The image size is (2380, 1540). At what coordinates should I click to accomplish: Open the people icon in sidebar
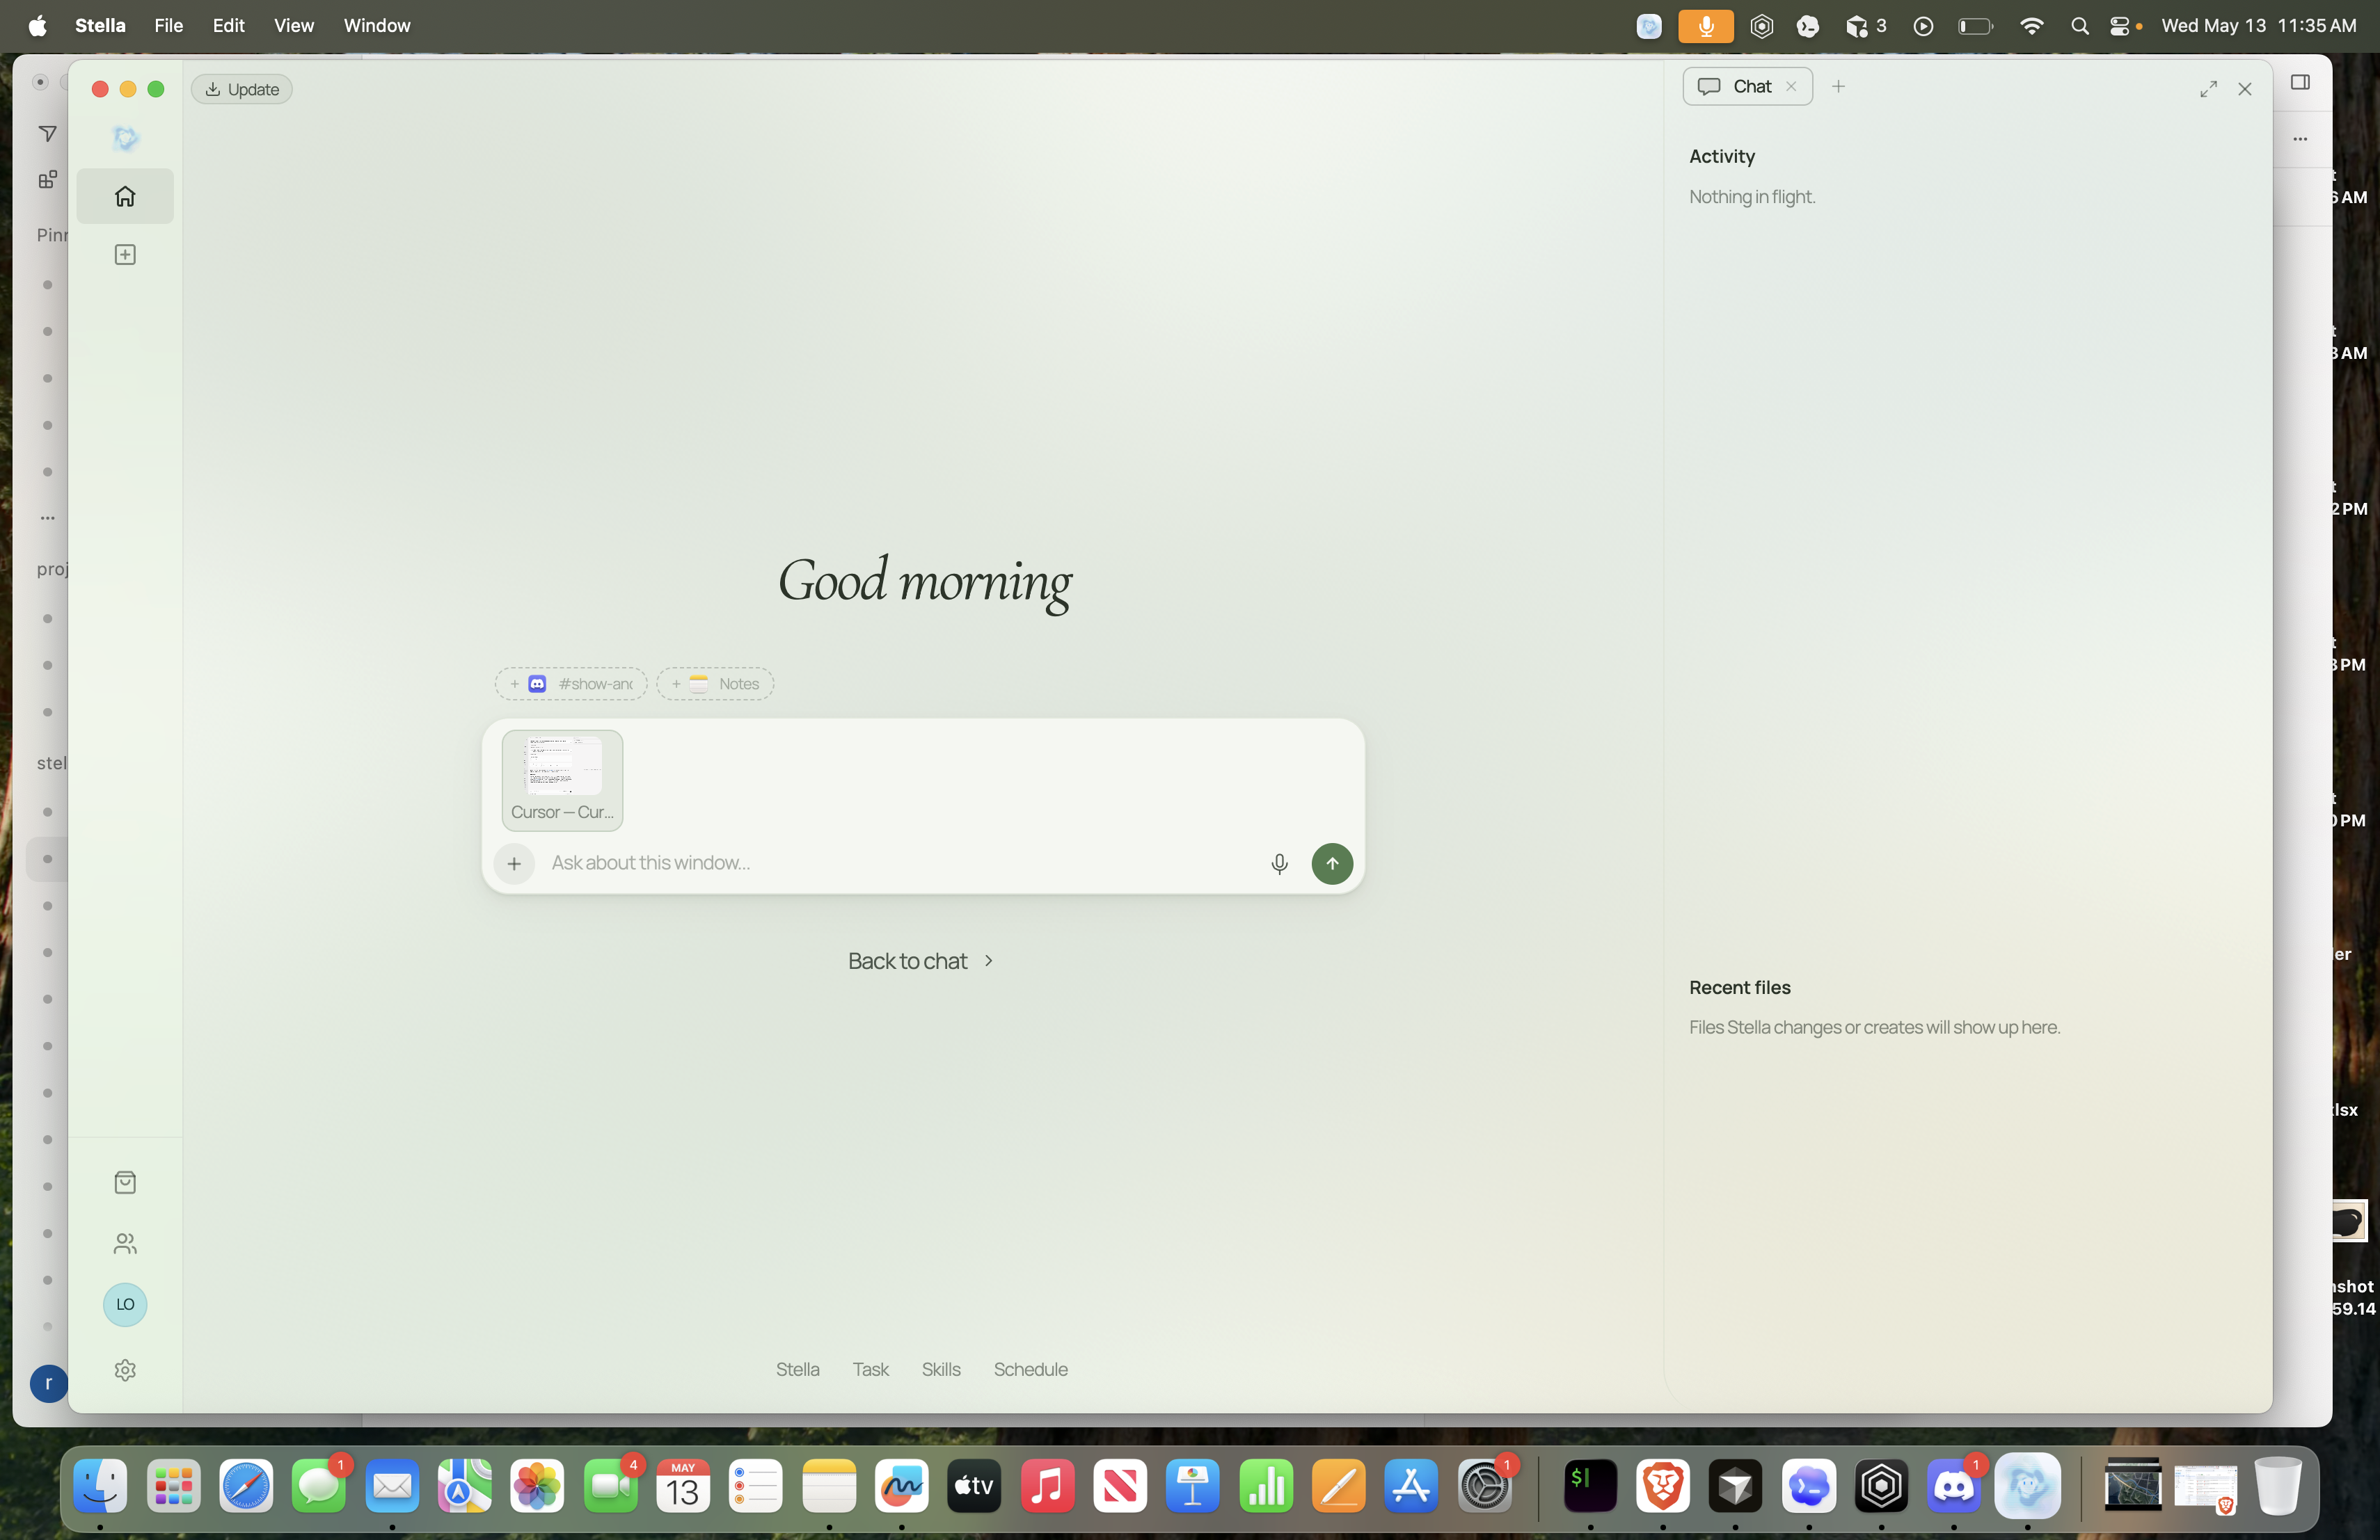[125, 1243]
